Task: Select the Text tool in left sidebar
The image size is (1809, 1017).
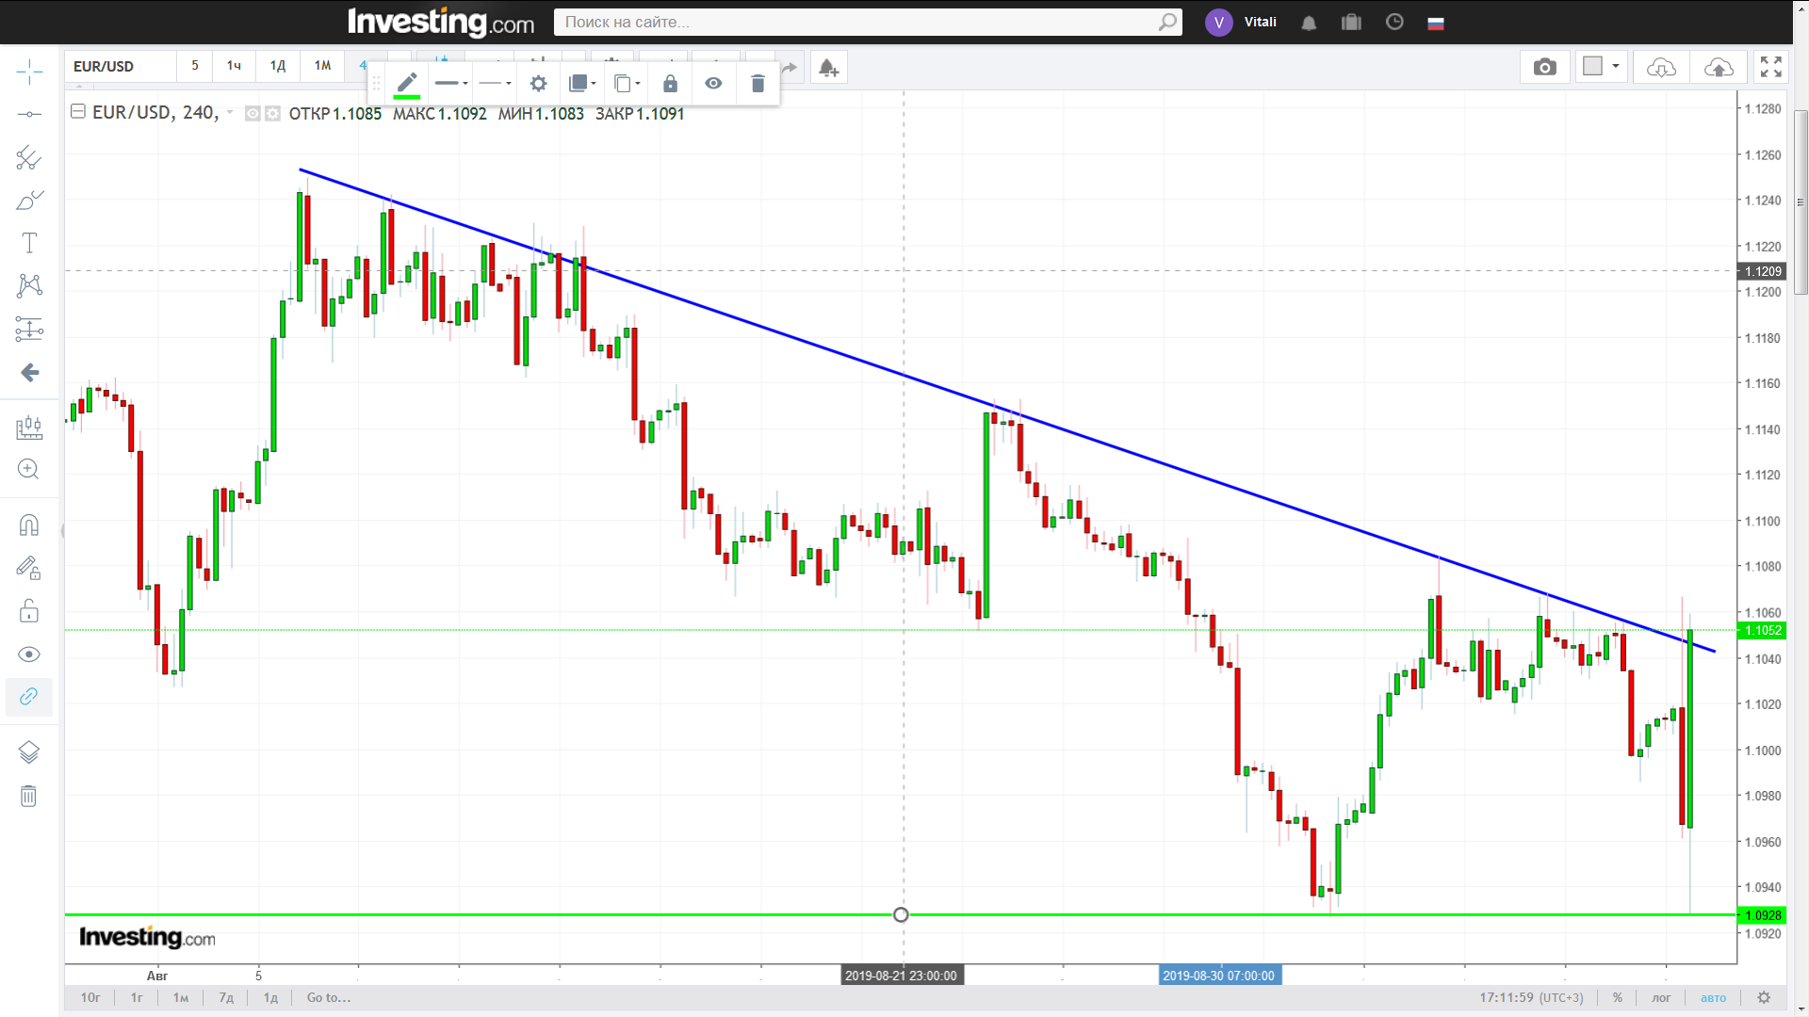Action: click(29, 243)
